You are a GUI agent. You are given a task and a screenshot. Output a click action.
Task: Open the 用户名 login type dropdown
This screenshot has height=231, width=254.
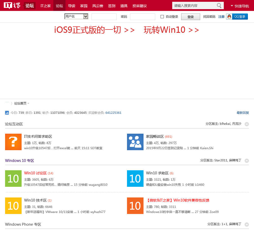(76, 16)
